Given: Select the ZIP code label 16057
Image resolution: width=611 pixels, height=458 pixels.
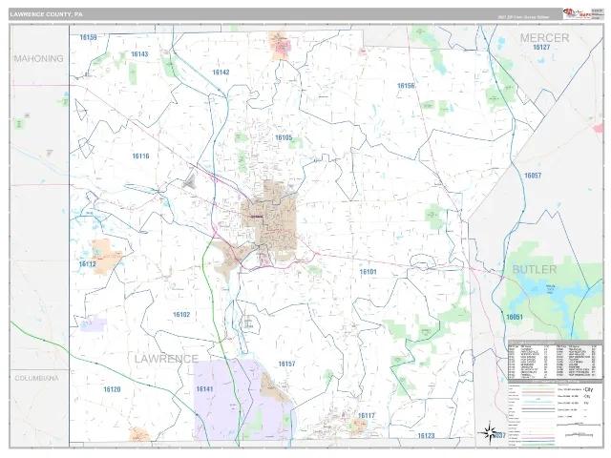Looking at the screenshot, I should point(533,176).
